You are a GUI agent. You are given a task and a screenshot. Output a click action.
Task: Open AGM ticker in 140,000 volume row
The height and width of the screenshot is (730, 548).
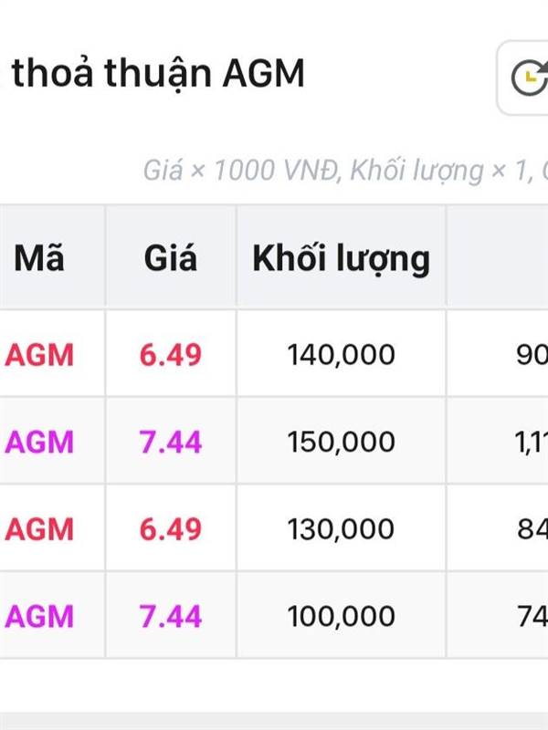coord(39,355)
